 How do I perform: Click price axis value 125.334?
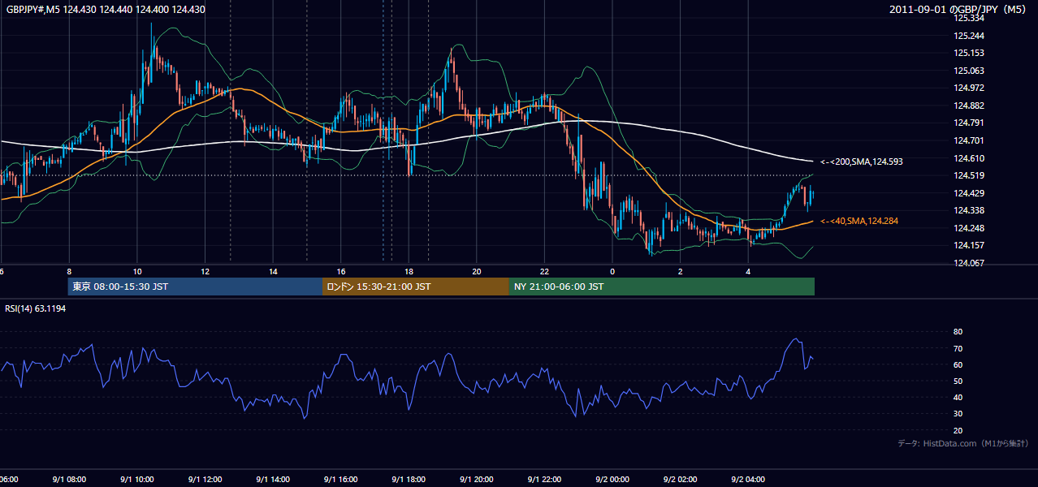tap(969, 18)
